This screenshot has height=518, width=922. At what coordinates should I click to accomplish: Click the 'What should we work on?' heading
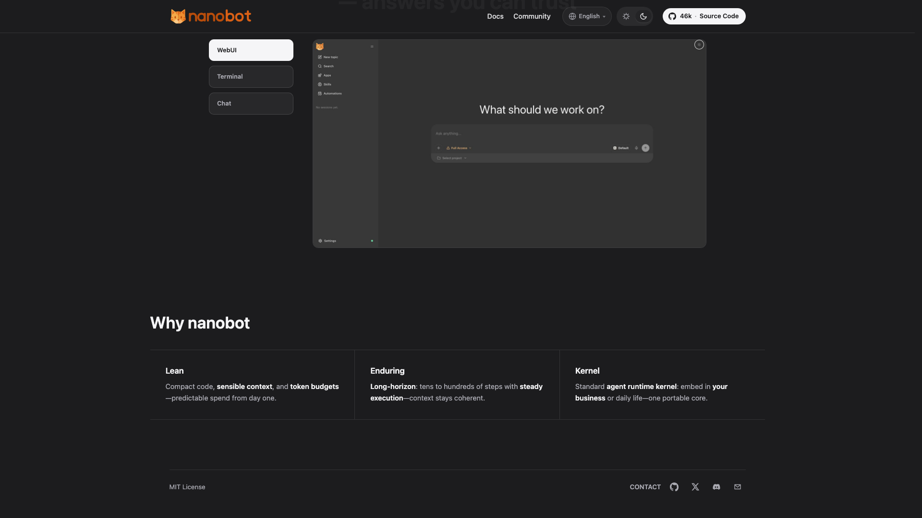pyautogui.click(x=542, y=110)
